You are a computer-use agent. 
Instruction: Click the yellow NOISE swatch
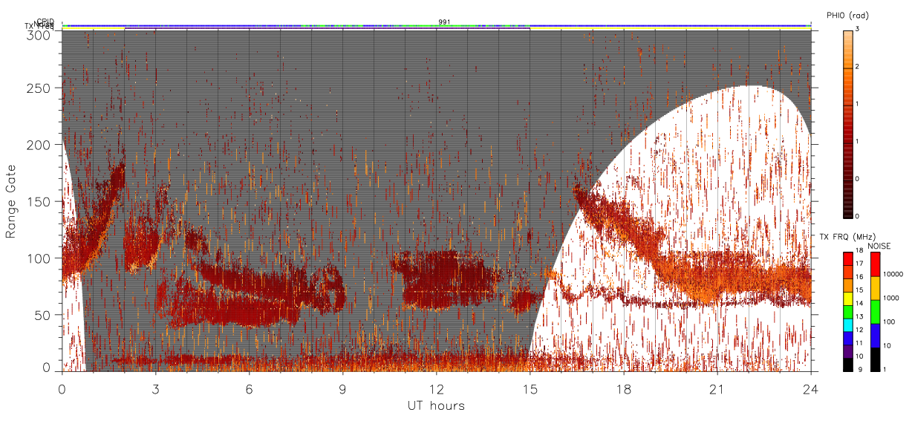[x=874, y=288]
